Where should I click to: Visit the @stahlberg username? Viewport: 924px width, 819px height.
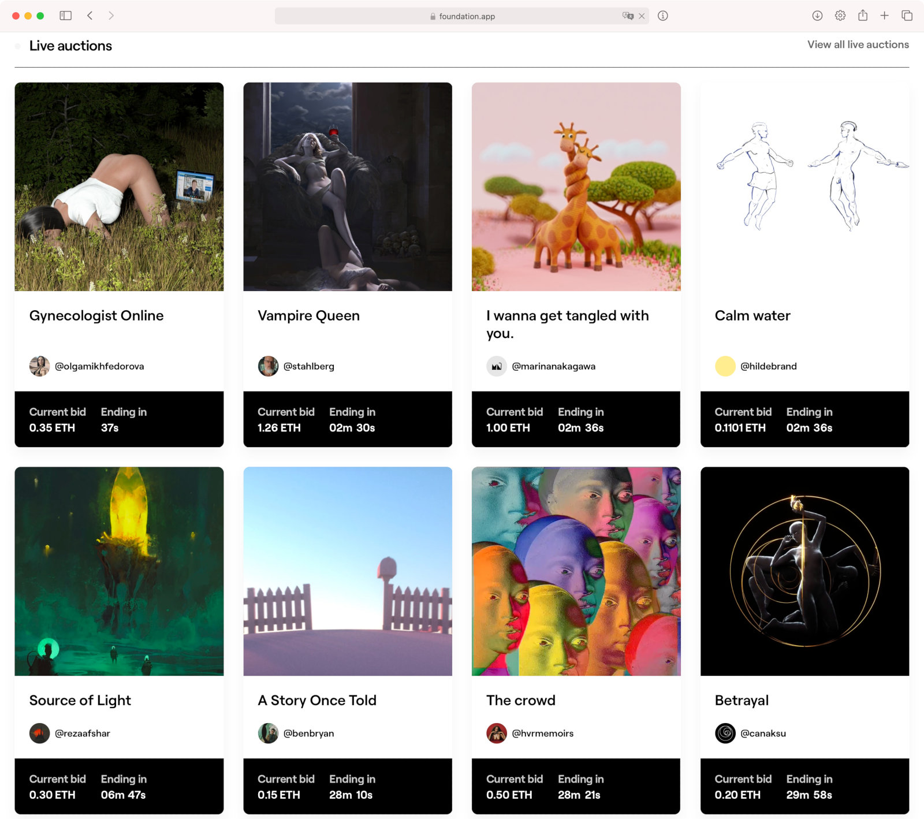[309, 366]
